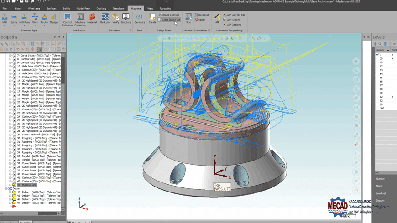Image resolution: width=397 pixels, height=223 pixels.
Task: Select the Mill machine type icon
Action: (x=5, y=19)
